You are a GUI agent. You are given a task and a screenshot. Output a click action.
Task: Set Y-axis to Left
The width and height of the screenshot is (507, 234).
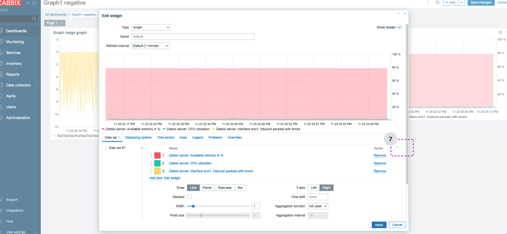click(x=314, y=188)
